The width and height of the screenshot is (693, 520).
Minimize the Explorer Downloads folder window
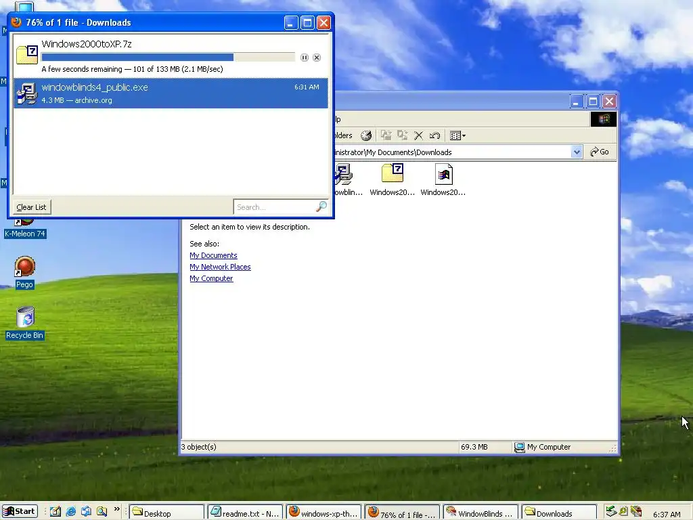point(577,102)
